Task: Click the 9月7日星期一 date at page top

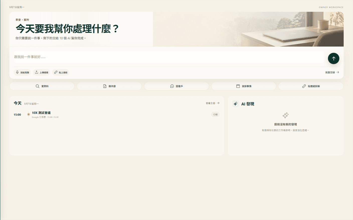Action: click(17, 7)
